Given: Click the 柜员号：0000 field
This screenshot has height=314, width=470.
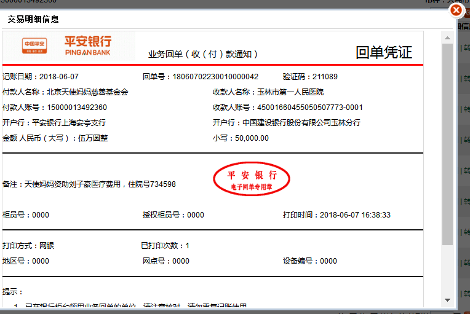Looking at the screenshot, I should [26, 215].
